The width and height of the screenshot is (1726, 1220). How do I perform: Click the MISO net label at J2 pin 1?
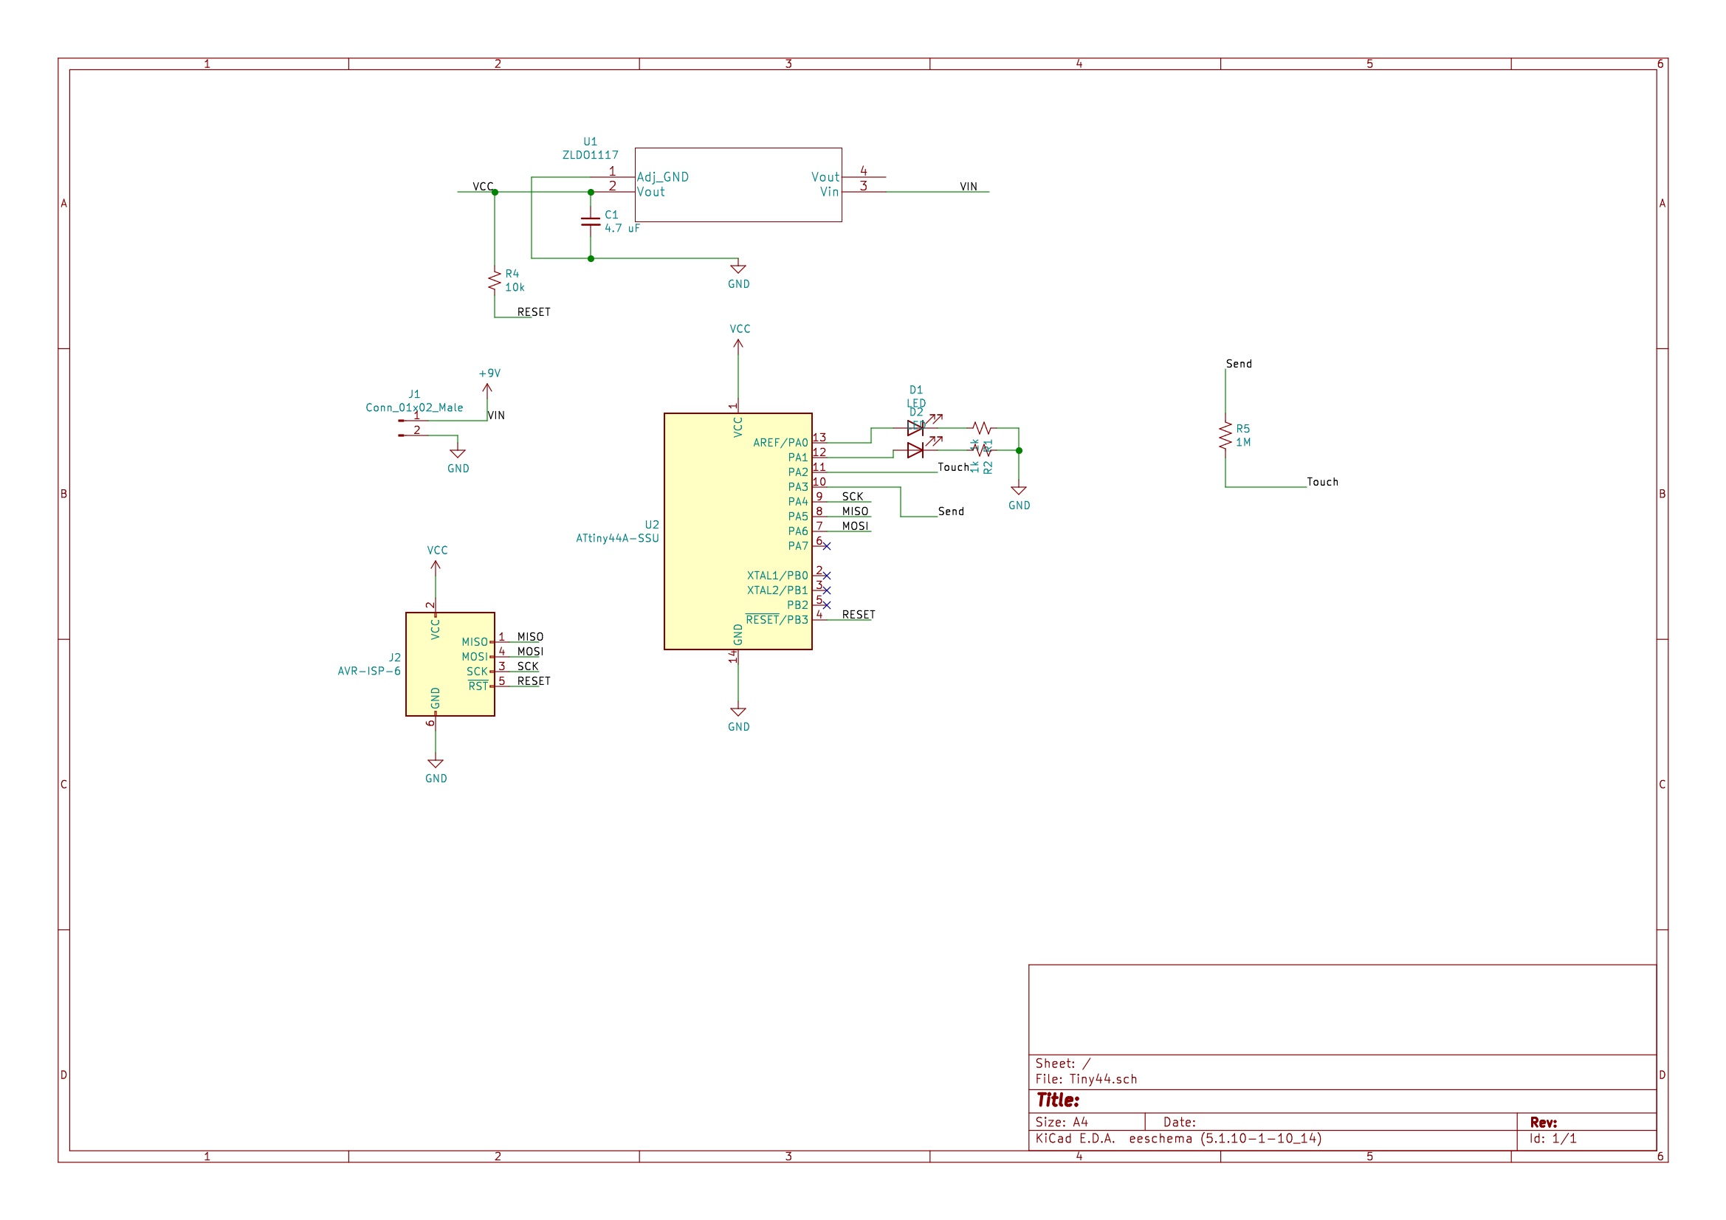tap(530, 638)
